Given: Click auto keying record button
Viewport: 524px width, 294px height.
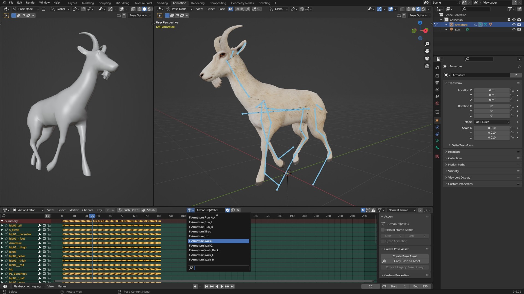Looking at the screenshot, I should click(x=195, y=286).
